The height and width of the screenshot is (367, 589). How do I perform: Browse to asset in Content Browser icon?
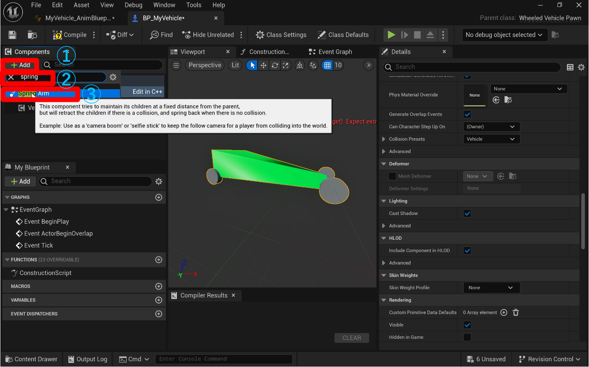32,35
